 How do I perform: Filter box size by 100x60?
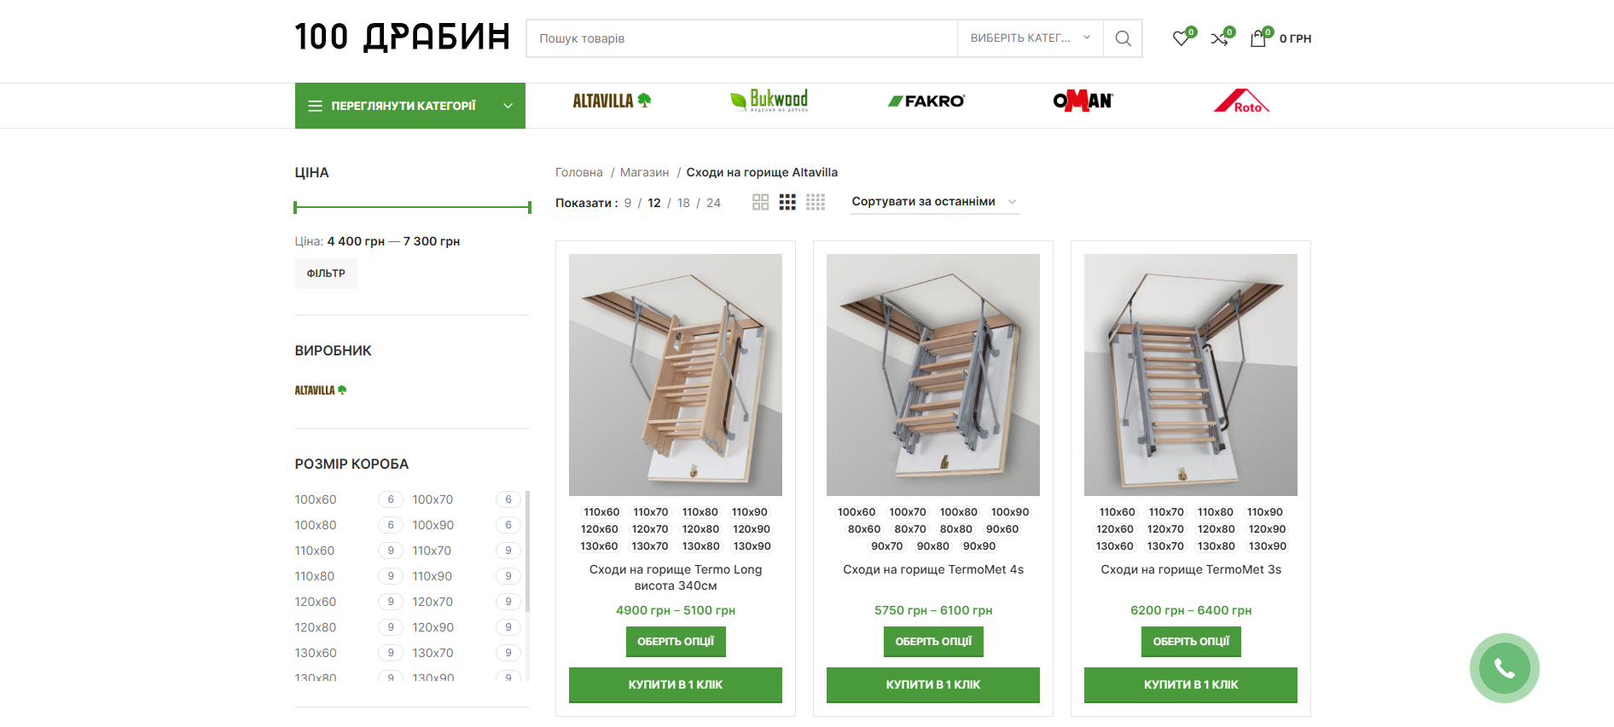point(316,499)
